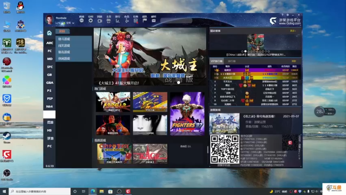The width and height of the screenshot is (346, 195).
Task: Select the second event carousel dot
Action: 245,51
